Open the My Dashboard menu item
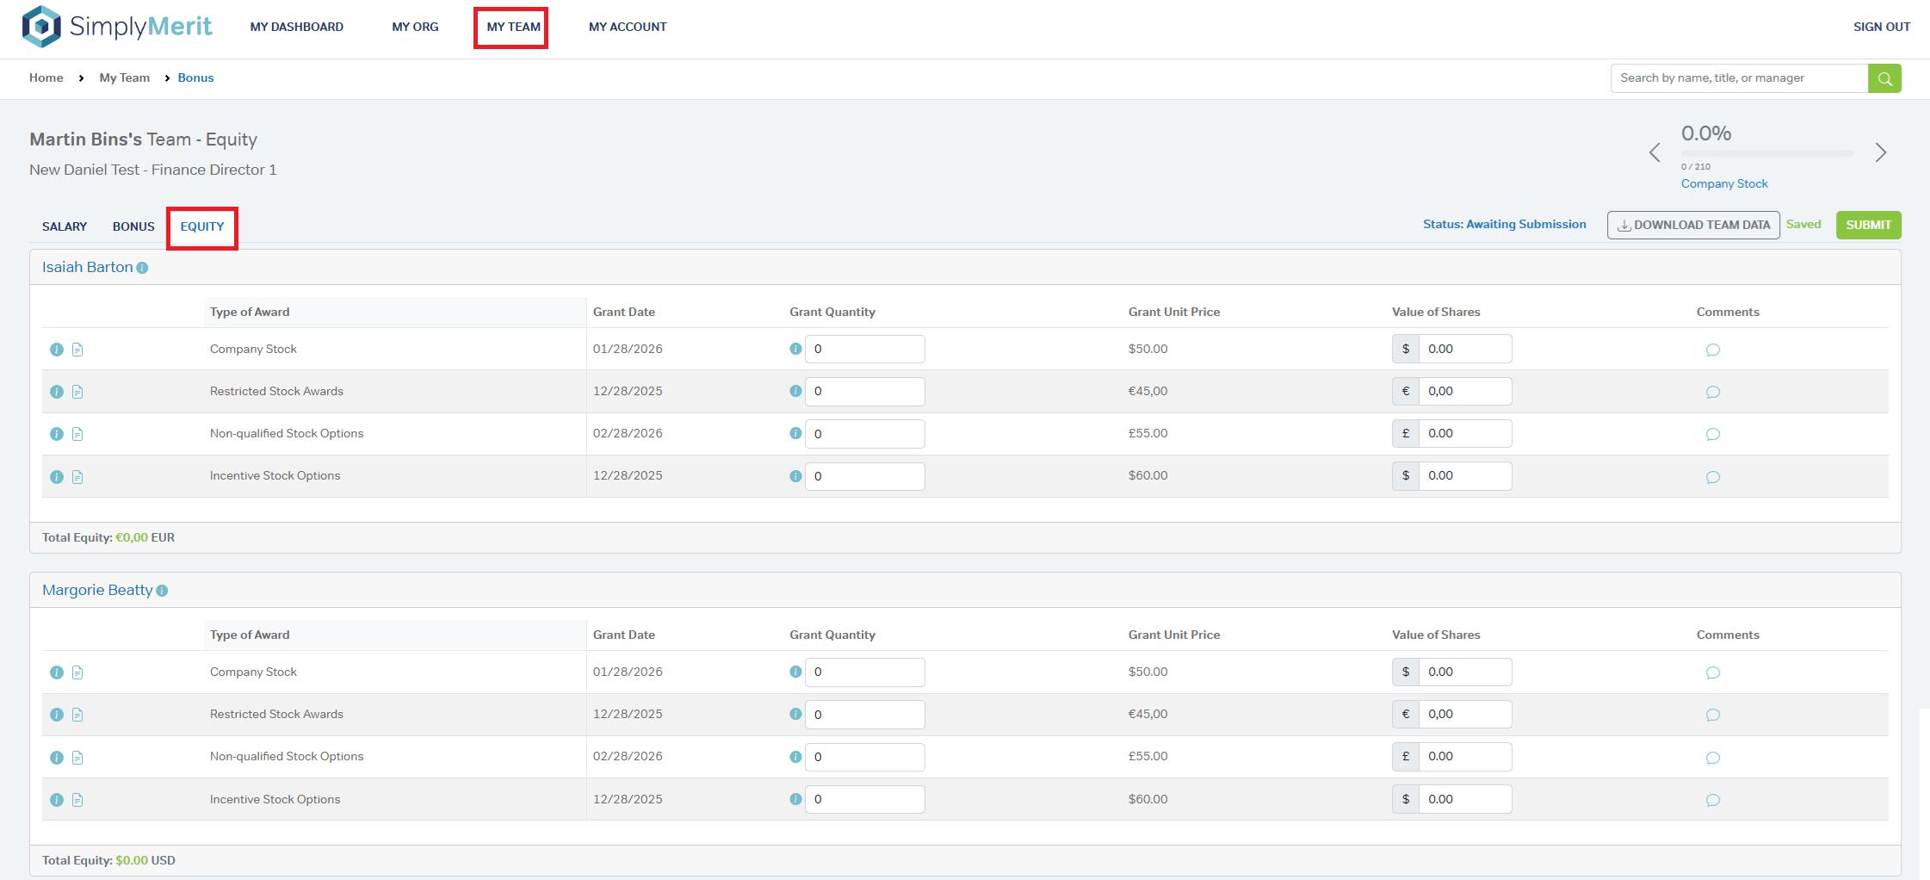This screenshot has height=880, width=1930. tap(296, 27)
